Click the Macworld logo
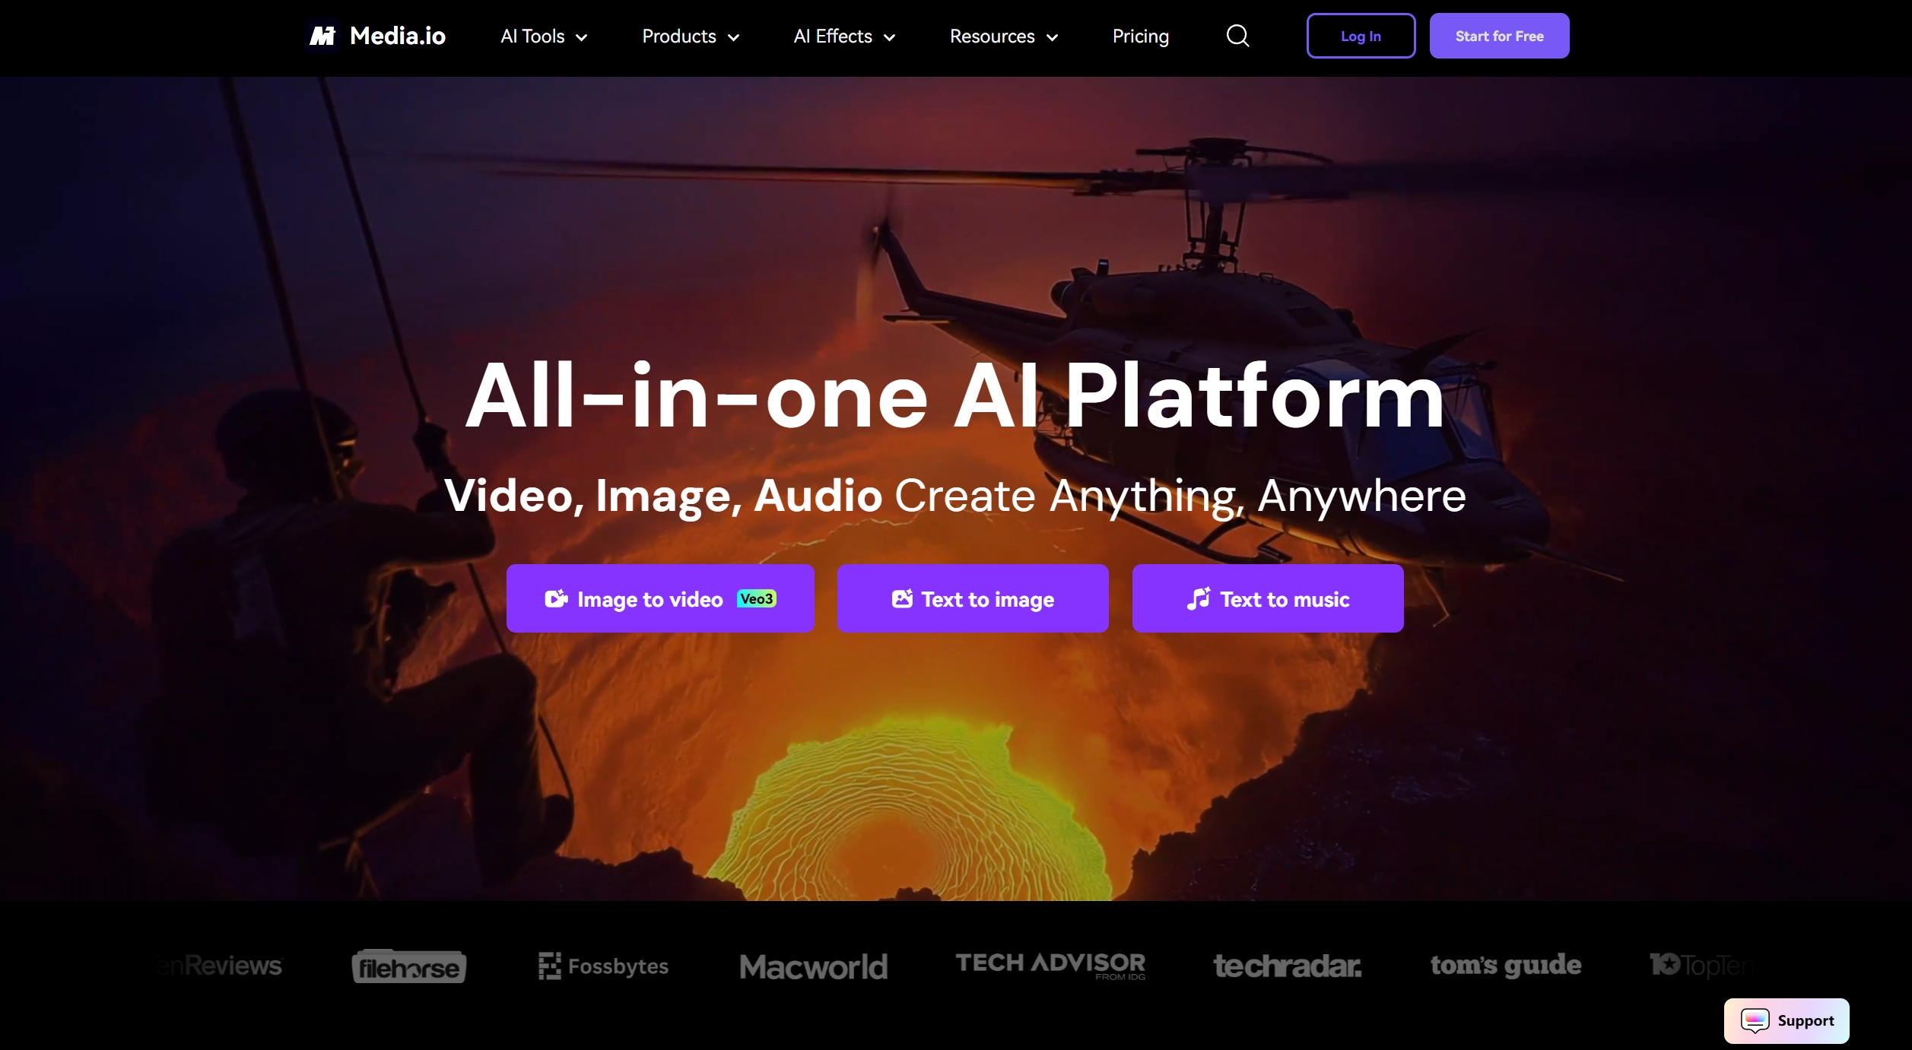Image resolution: width=1912 pixels, height=1050 pixels. (813, 966)
